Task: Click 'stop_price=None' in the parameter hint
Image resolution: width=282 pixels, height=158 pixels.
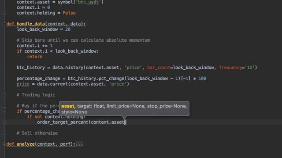Action: click(167, 106)
